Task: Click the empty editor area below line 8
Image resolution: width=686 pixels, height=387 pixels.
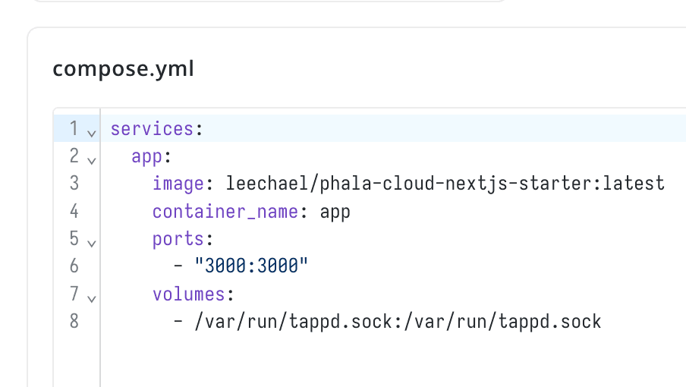Action: 379,360
